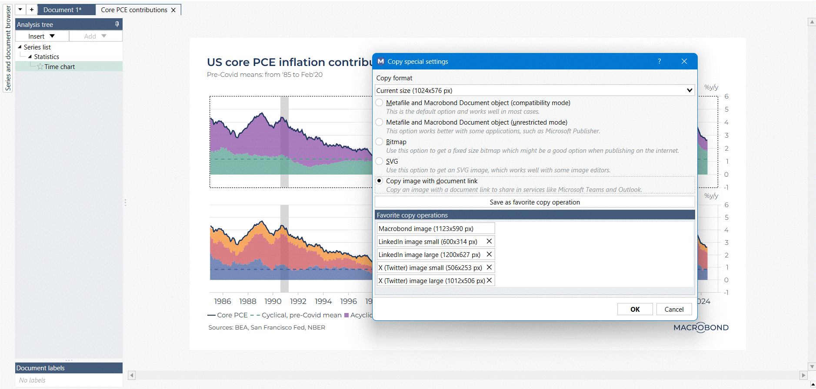Click the Core PCE legend entry
The width and height of the screenshot is (816, 389).
pos(227,315)
